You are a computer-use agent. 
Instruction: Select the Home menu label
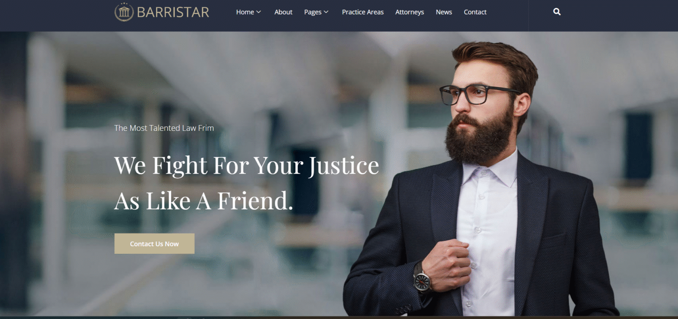click(245, 12)
